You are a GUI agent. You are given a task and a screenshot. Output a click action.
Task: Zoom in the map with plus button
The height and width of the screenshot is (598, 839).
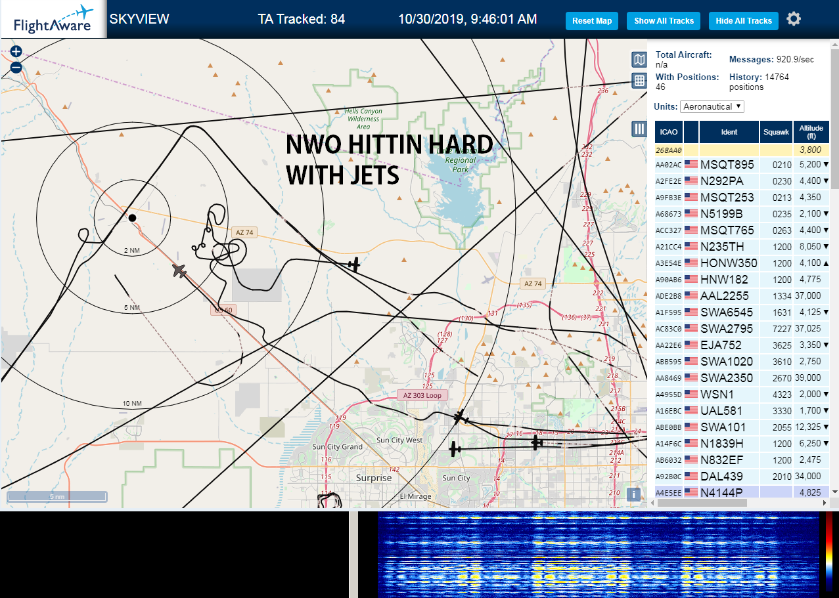tap(16, 52)
